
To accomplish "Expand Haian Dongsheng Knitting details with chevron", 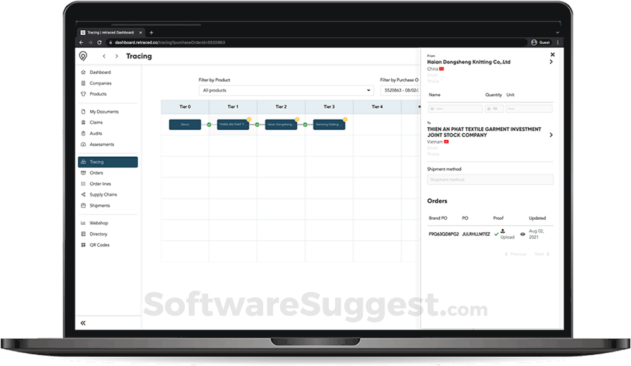I will pos(552,62).
